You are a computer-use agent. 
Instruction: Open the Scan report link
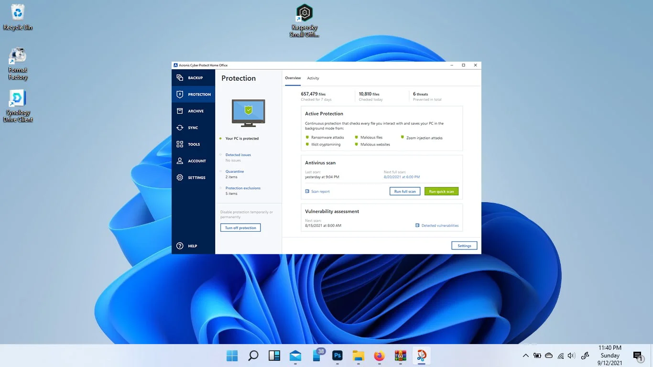[320, 192]
